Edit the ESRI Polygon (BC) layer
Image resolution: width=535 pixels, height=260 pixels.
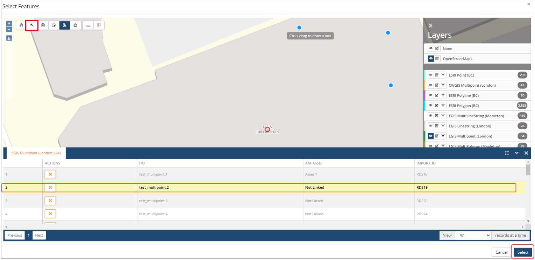437,106
